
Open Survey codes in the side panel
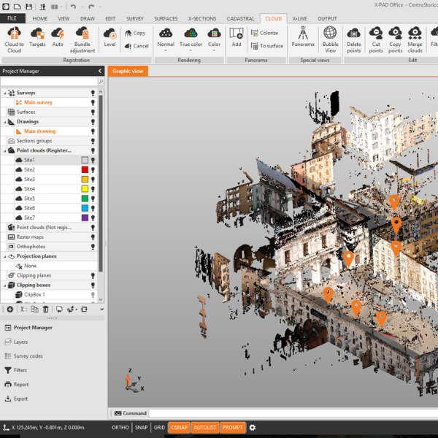pos(28,356)
